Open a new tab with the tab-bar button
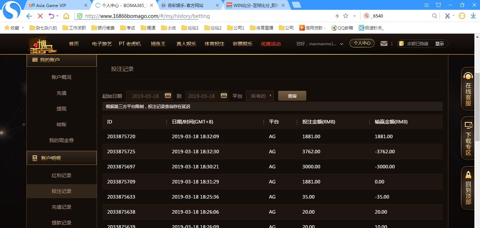Screen dimensions: 480x228 [x=296, y=5]
